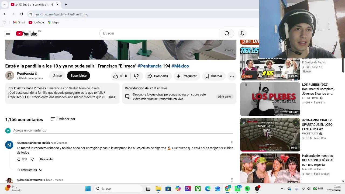Start voice search with the microphone
This screenshot has width=345, height=194.
(x=242, y=33)
